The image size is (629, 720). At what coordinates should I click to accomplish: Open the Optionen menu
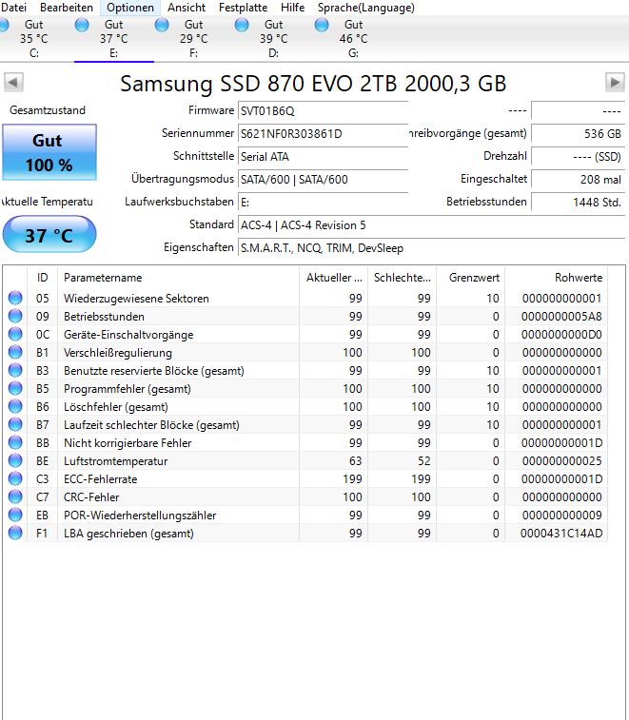coord(130,8)
